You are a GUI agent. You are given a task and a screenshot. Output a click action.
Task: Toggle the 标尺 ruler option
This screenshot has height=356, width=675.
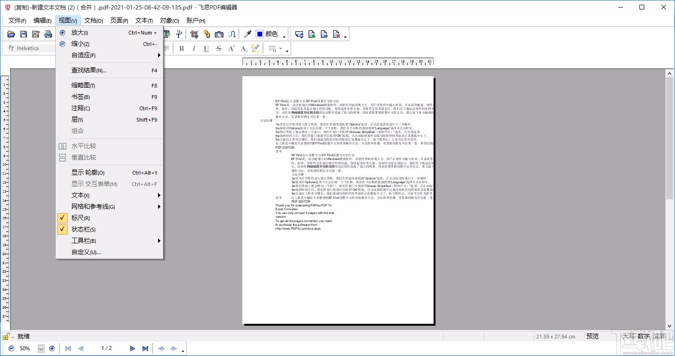[x=109, y=218]
